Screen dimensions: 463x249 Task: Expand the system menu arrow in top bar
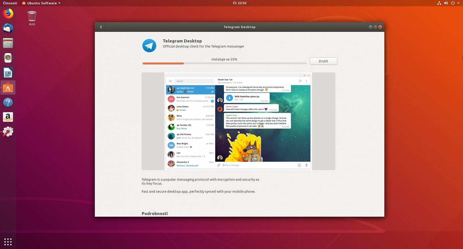[x=458, y=3]
